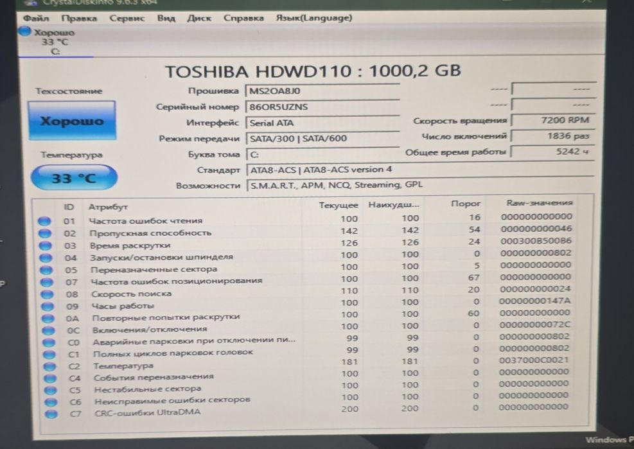The height and width of the screenshot is (449, 634).
Task: Click status icon for C5 Нестабильные сектора
Action: point(50,390)
